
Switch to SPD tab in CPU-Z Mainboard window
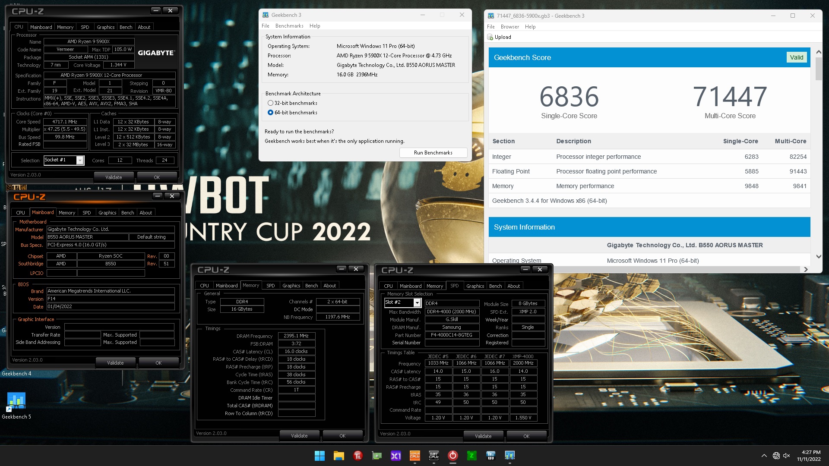point(87,213)
